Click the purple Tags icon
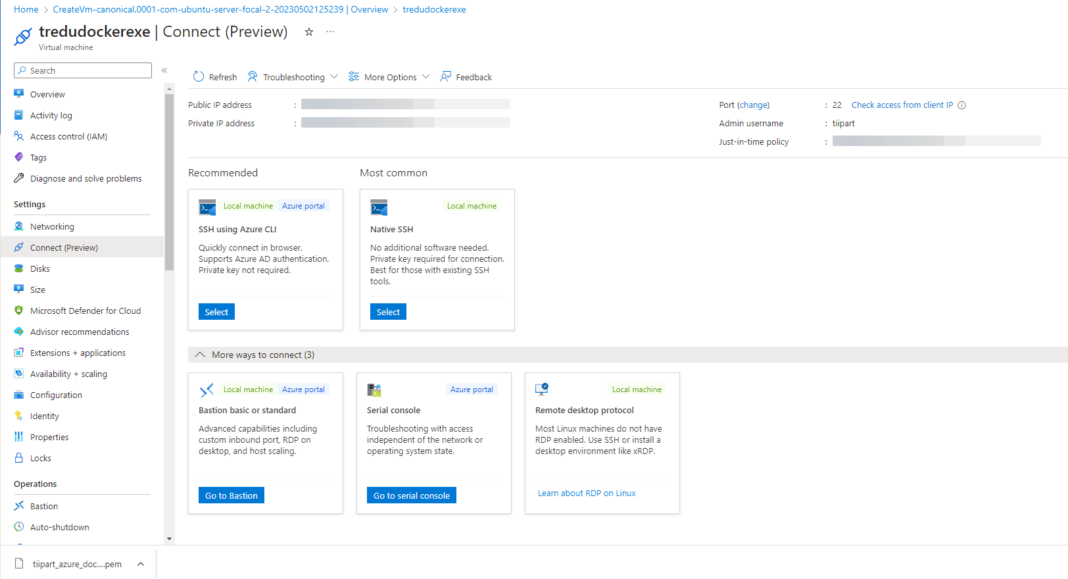This screenshot has width=1068, height=579. point(19,157)
